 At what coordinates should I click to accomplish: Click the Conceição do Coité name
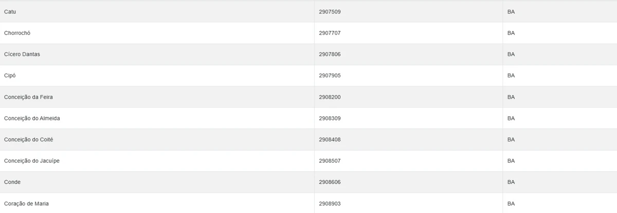tap(28, 140)
